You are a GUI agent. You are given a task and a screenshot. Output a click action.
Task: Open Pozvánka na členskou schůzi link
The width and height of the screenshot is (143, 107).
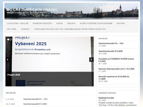tap(116, 60)
